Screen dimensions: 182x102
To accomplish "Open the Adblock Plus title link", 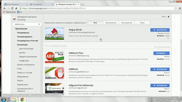I will tap(76, 53).
